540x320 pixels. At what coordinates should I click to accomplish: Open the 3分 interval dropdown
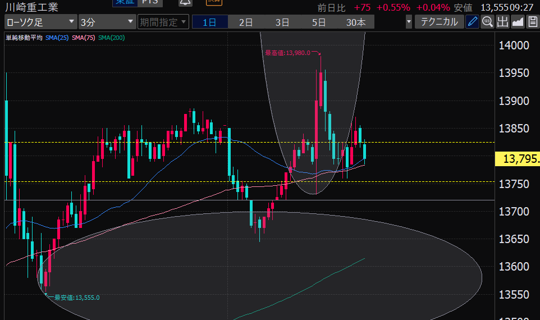click(107, 22)
